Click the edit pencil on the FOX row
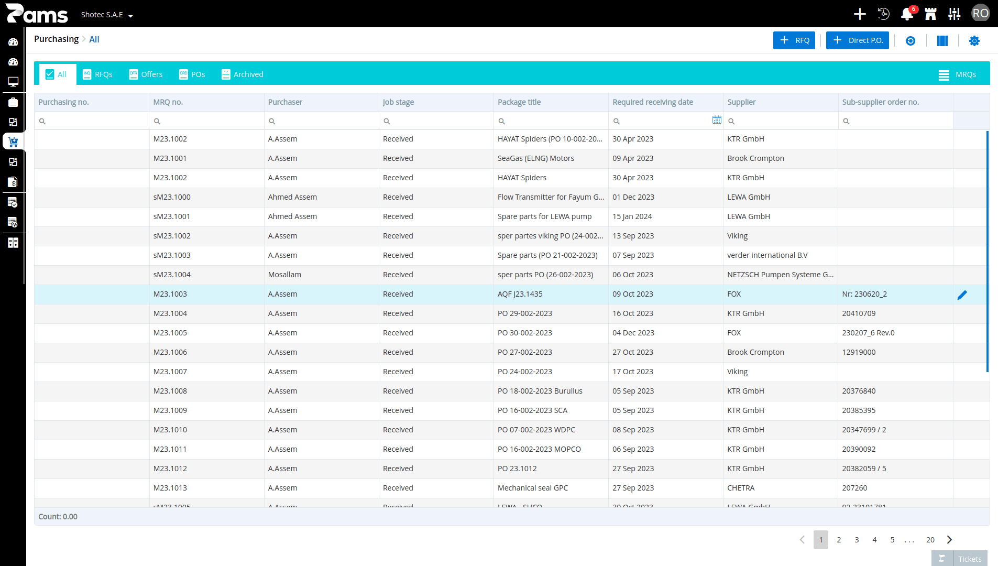 pos(962,295)
